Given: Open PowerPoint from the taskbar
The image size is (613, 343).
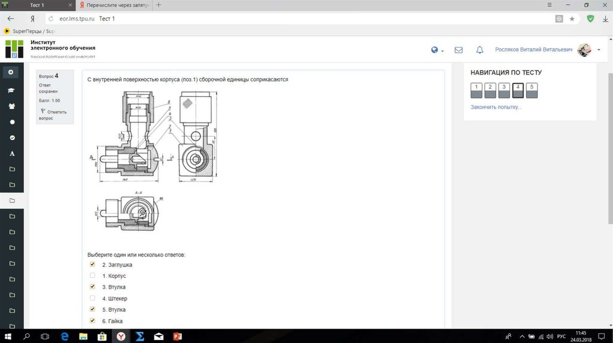Looking at the screenshot, I should coord(176,336).
